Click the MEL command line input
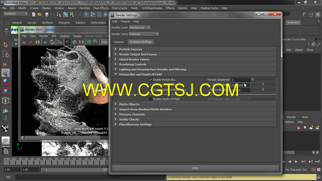 click(x=90, y=177)
